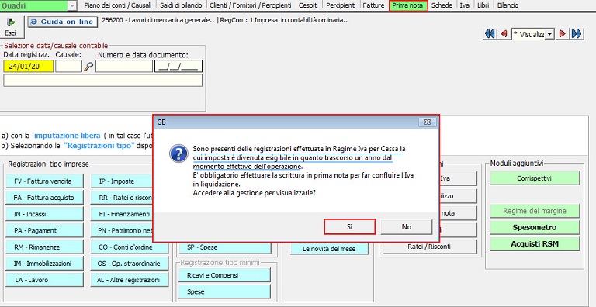Screen dimensions: 596x307
Task: Click the causale search magnifier icon
Action: (x=88, y=67)
